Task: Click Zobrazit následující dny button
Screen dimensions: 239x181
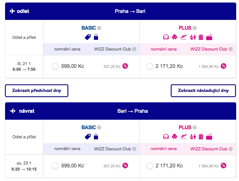Action: click(x=203, y=91)
